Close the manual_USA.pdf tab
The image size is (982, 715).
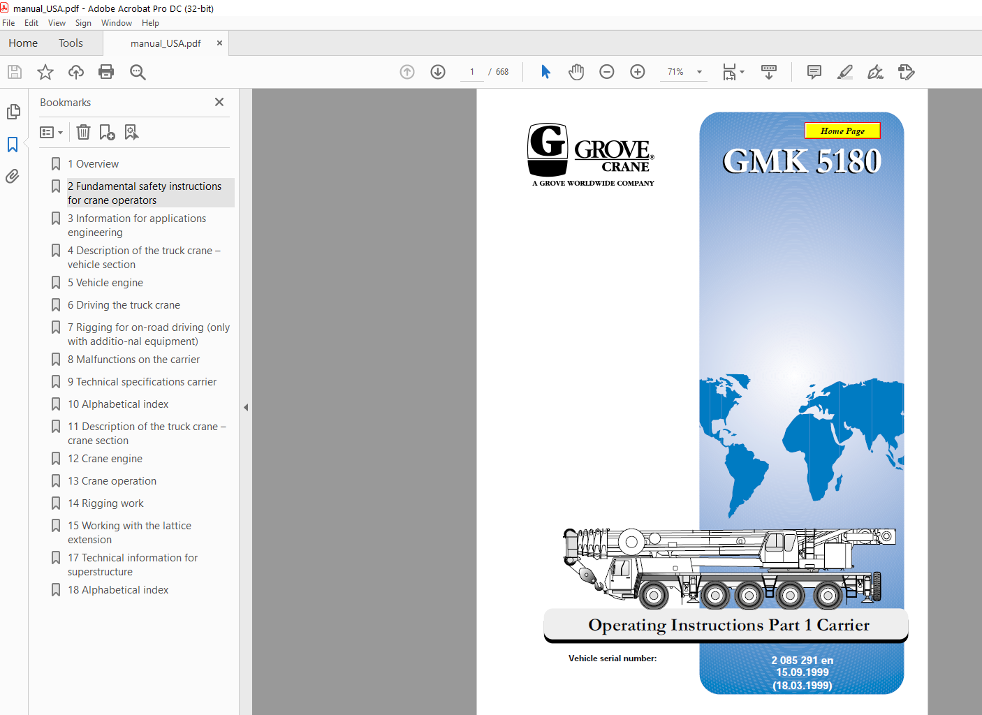click(x=219, y=43)
